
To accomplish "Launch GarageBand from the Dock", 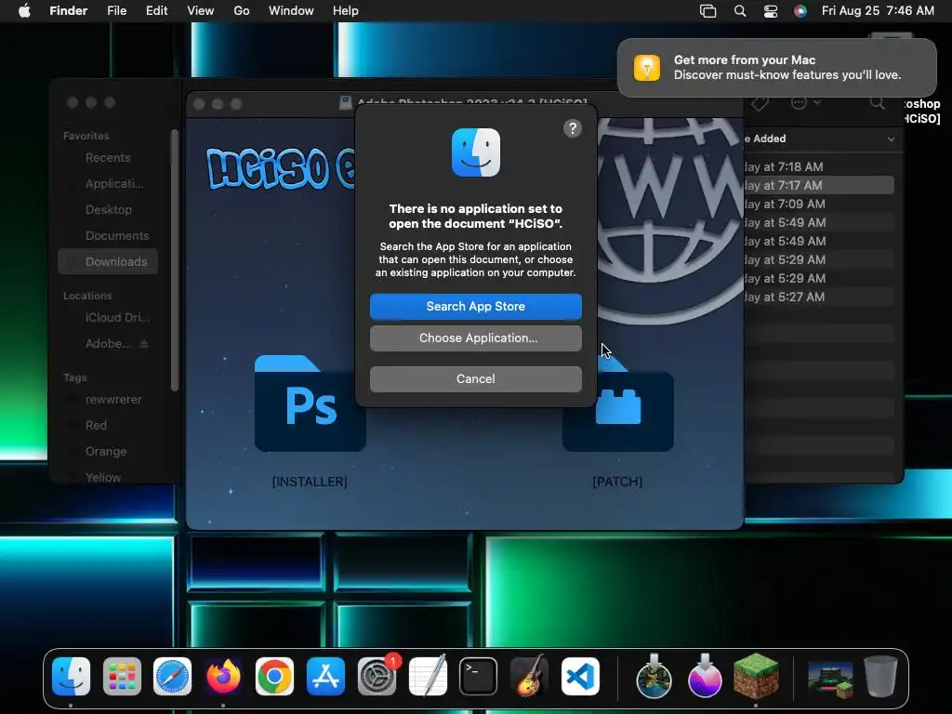I will coord(529,677).
